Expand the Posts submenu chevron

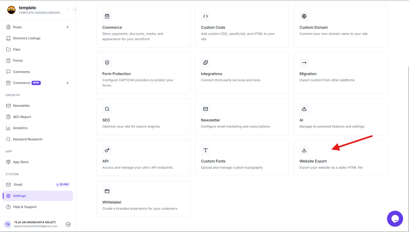pyautogui.click(x=68, y=27)
